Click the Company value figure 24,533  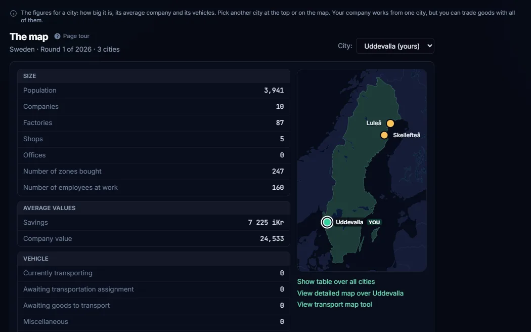pyautogui.click(x=272, y=239)
